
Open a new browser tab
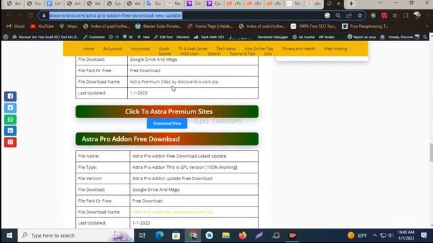pos(351,3)
